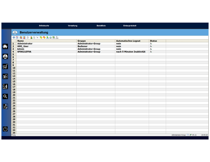Click the Status icon for Administrator row
Screen dimensions: 210x162
tap(151, 43)
